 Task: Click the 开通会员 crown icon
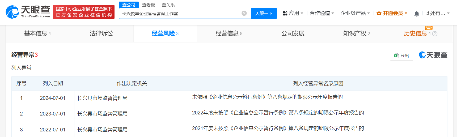[x=379, y=13]
